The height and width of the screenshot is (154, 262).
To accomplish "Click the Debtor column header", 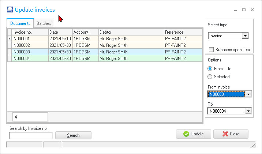I will coord(131,32).
